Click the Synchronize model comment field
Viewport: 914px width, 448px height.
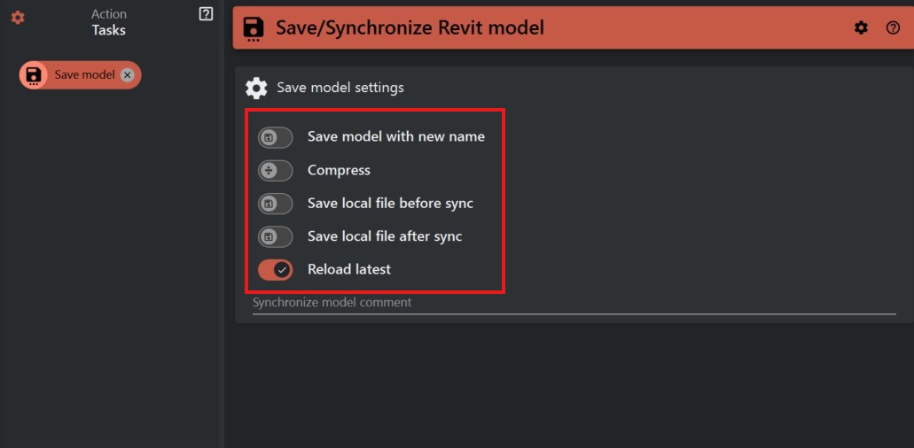coord(574,303)
